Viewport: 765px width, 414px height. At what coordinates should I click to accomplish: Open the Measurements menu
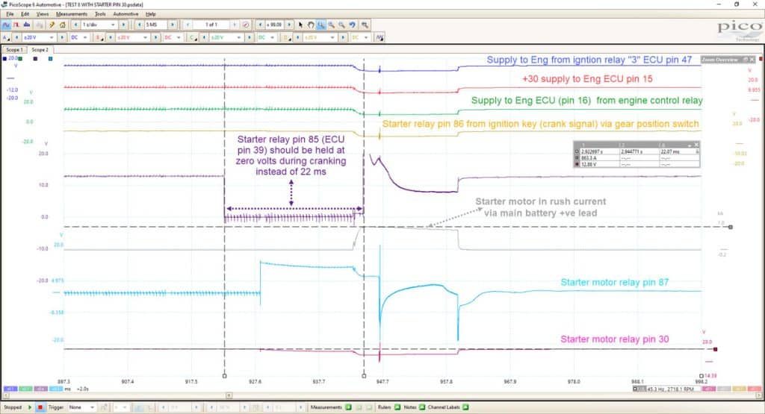pyautogui.click(x=72, y=14)
